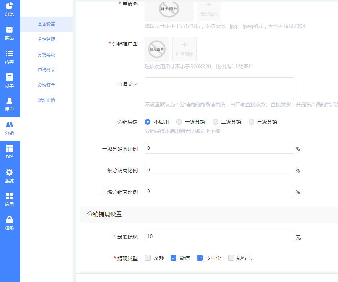This screenshot has height=282, width=338.
Task: Click the 最低提现 field label
Action: pos(127,237)
